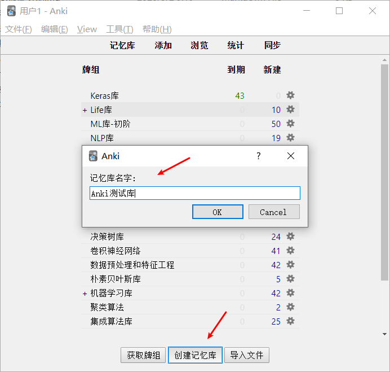Open the 集成算法库 deck
The image size is (390, 372).
[111, 321]
